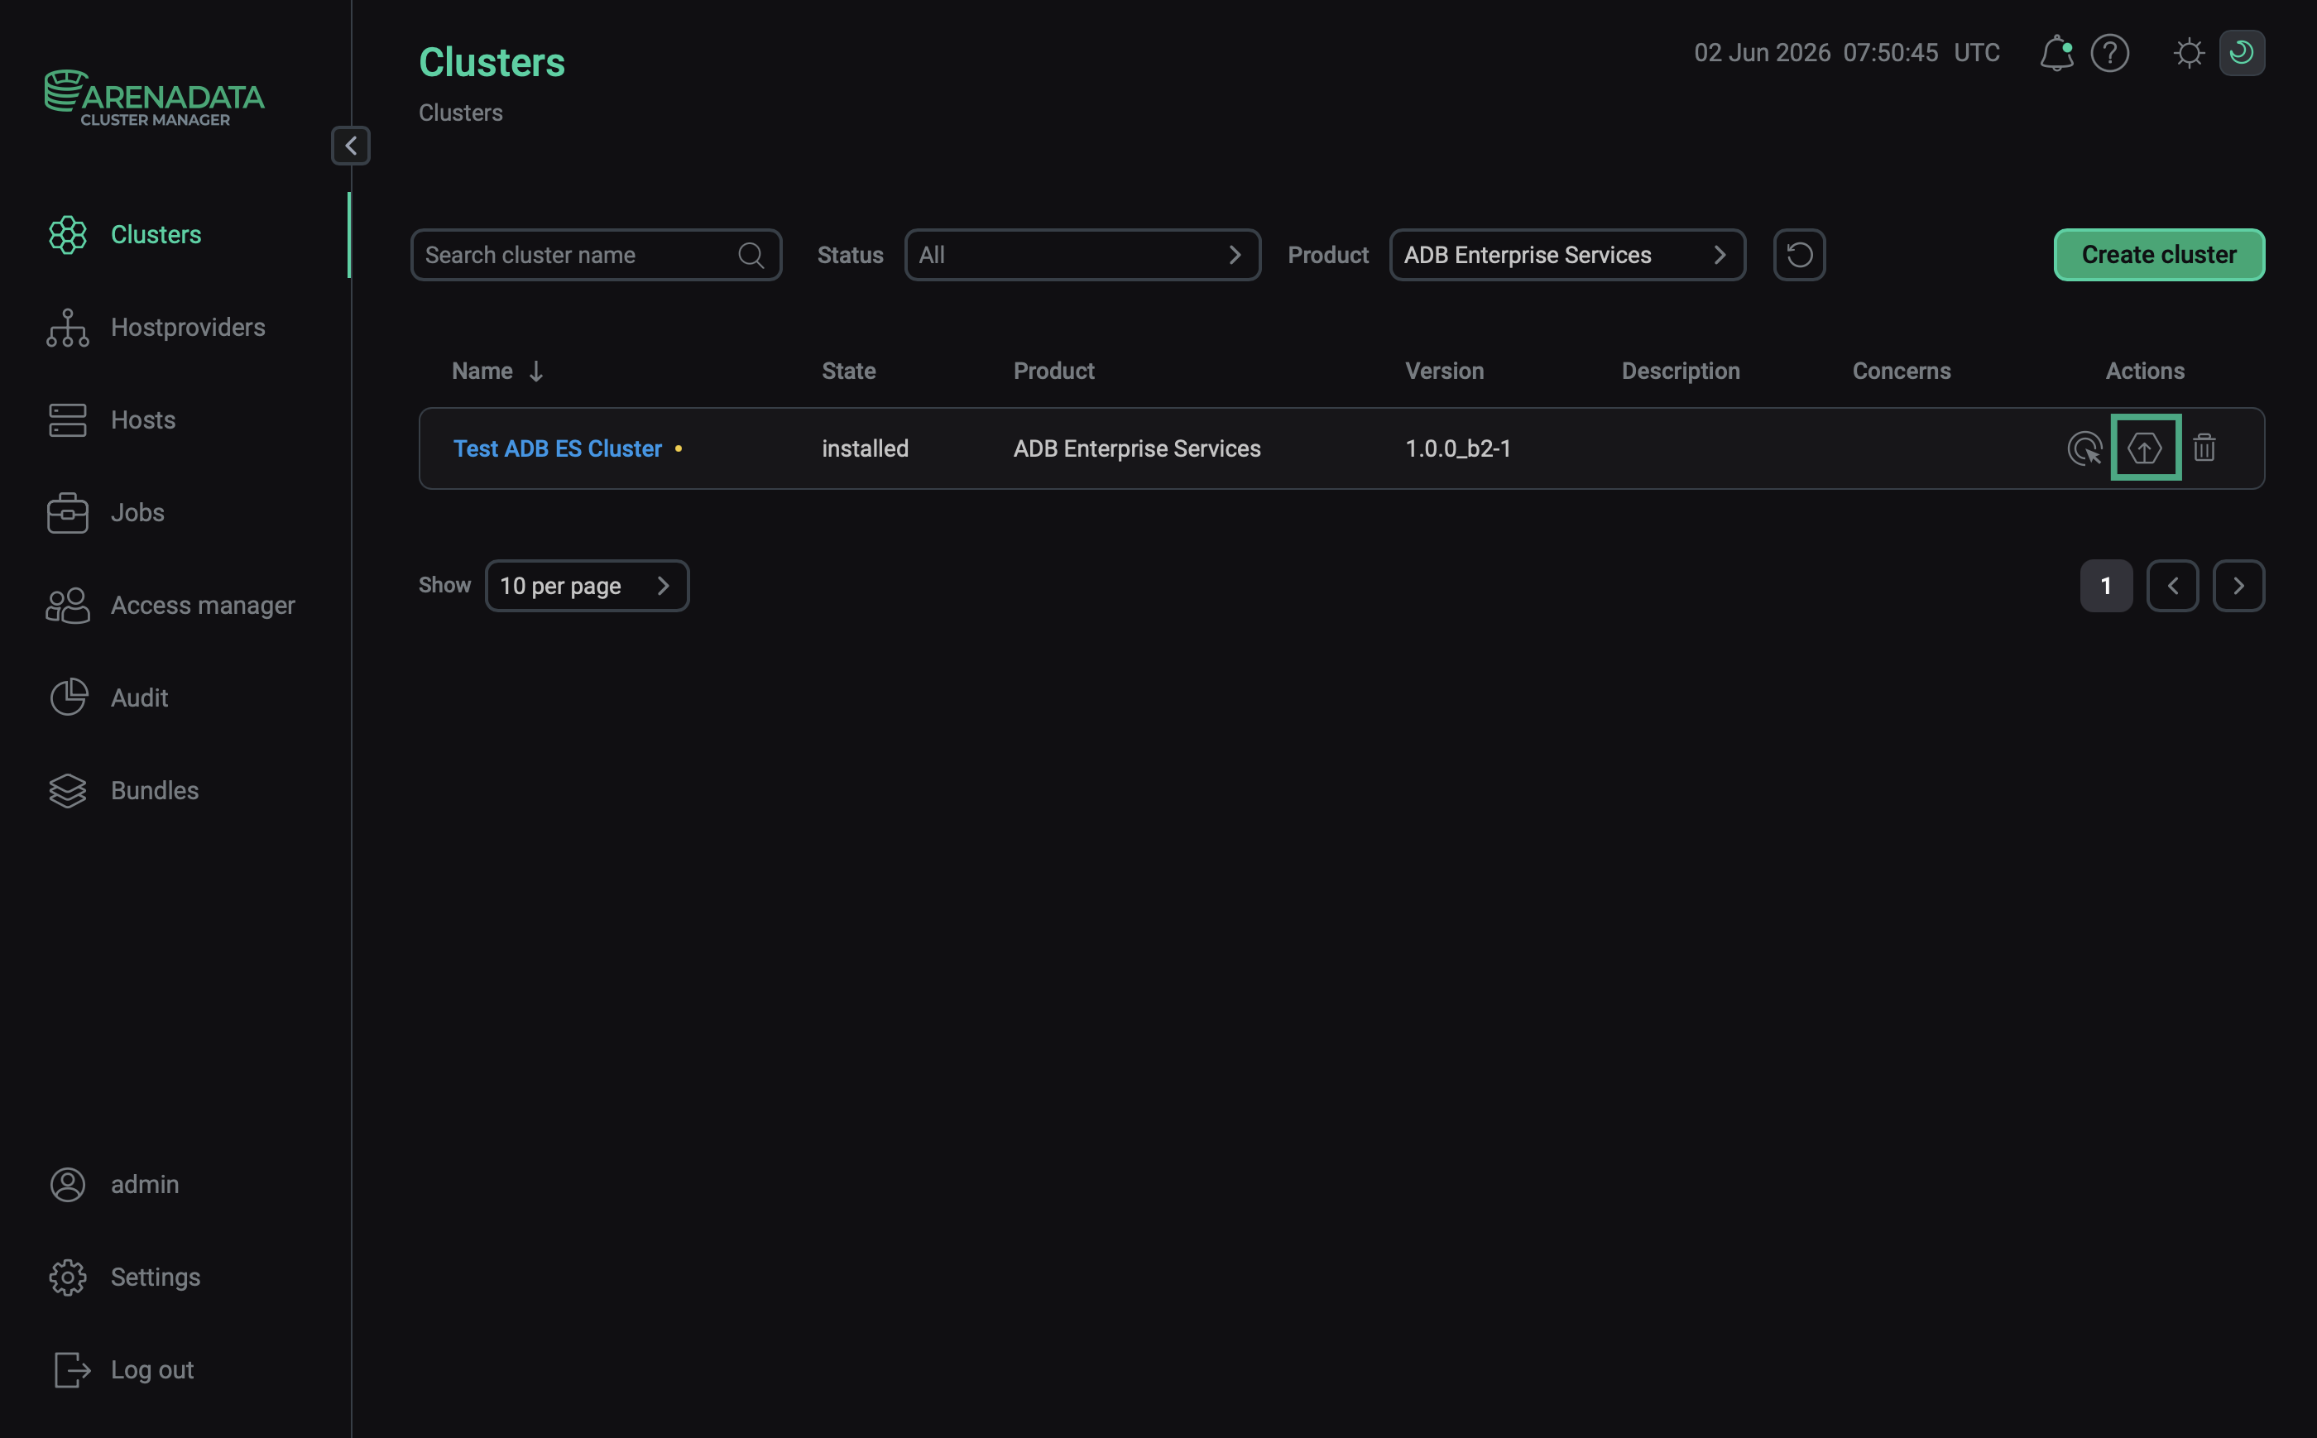
Task: Open the help question mark icon
Action: tap(2108, 52)
